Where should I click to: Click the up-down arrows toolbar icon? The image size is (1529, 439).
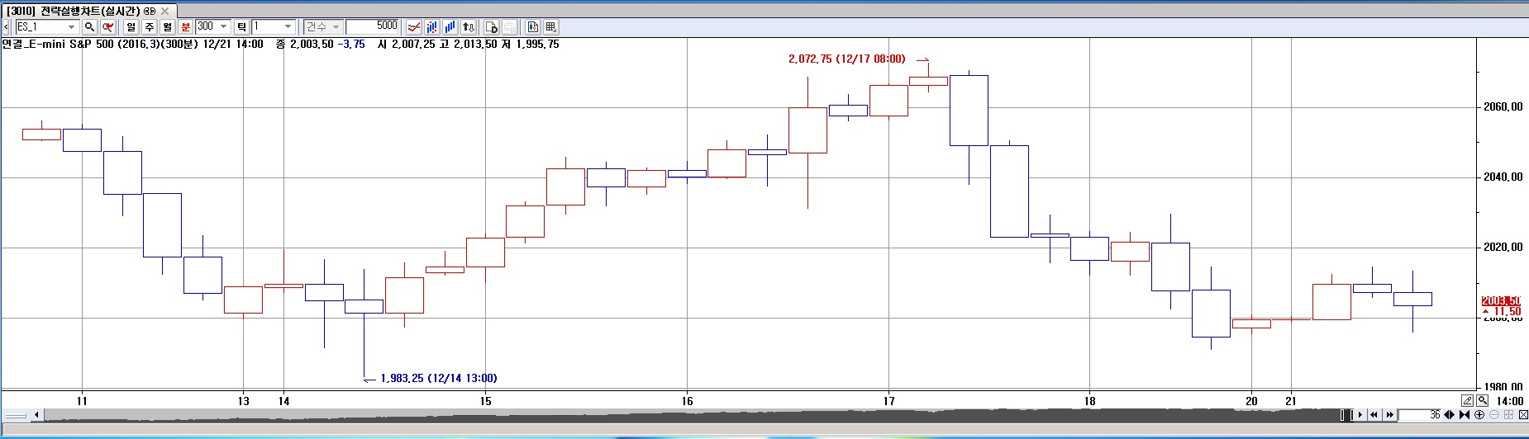tap(468, 26)
